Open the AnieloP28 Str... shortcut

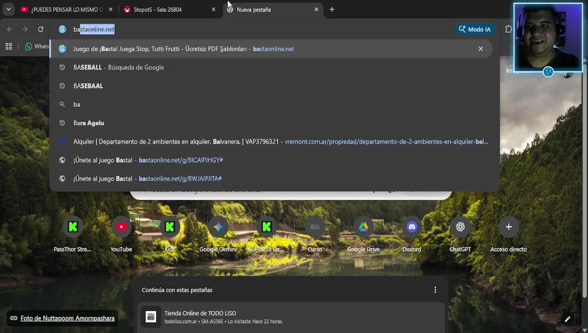click(x=266, y=235)
